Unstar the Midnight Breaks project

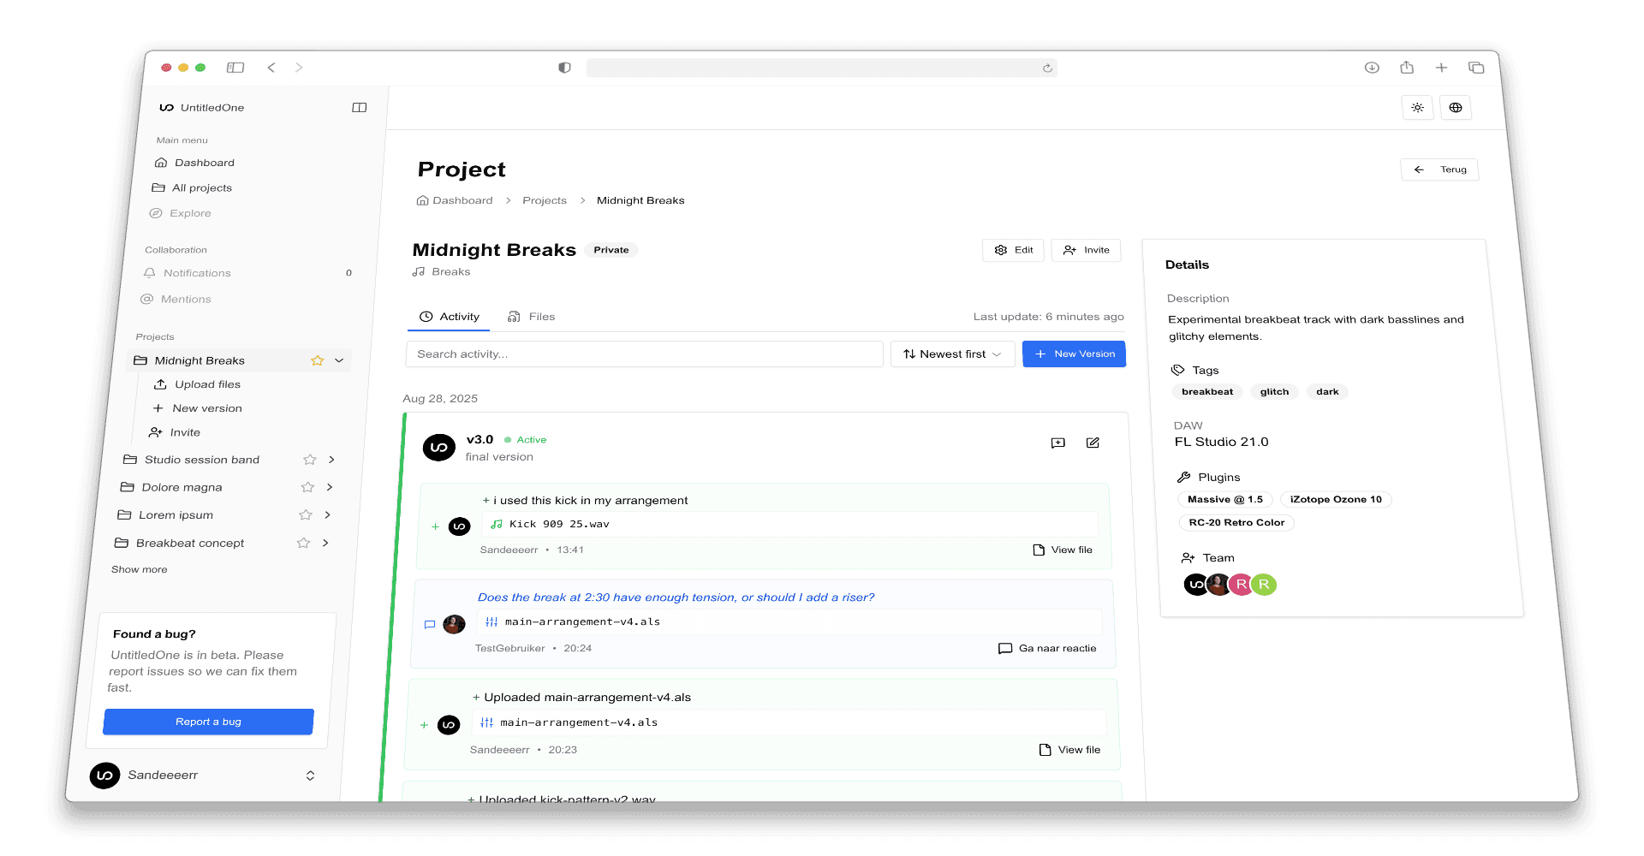pyautogui.click(x=317, y=360)
